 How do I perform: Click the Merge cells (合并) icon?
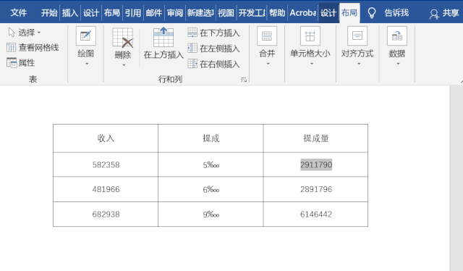pos(267,36)
